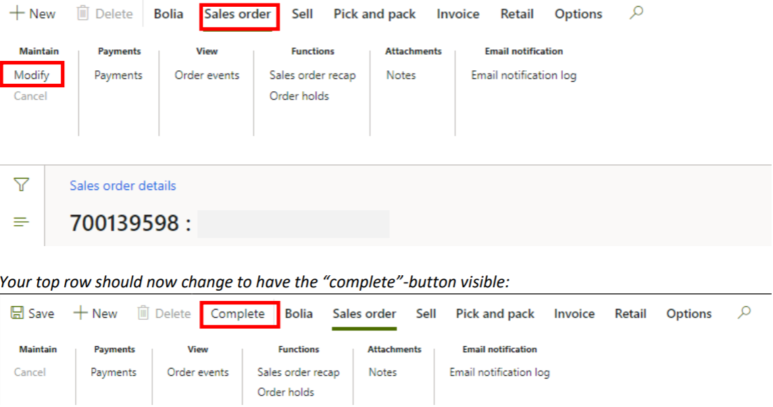Click the Complete button

[238, 314]
